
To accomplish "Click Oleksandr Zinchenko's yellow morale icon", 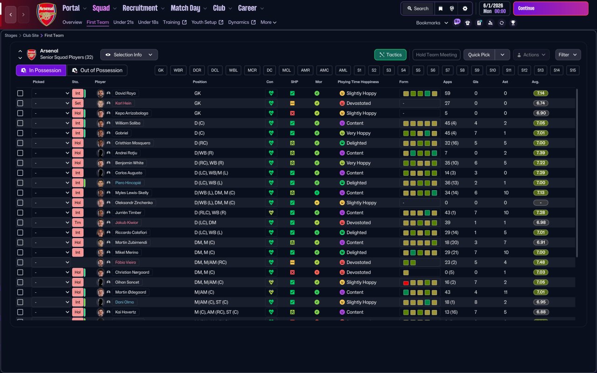I will pos(317,203).
